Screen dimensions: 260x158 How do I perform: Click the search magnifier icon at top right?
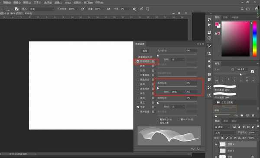pos(242,9)
